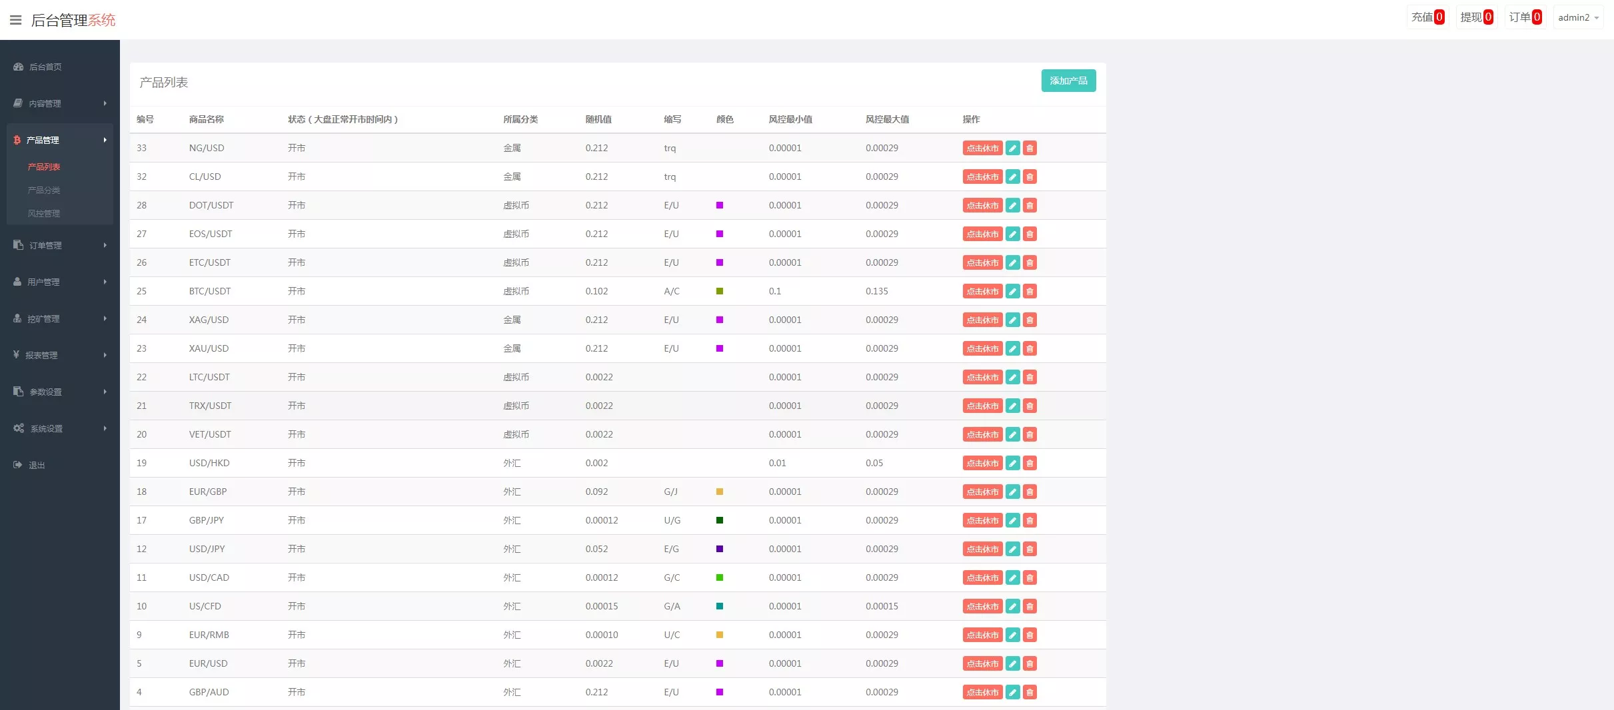
Task: Open the 充值 notification link
Action: [x=1427, y=17]
